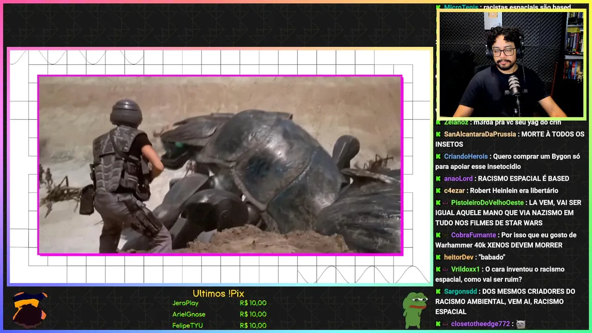Click the emoji in closetotheedge772's message

coord(521,324)
